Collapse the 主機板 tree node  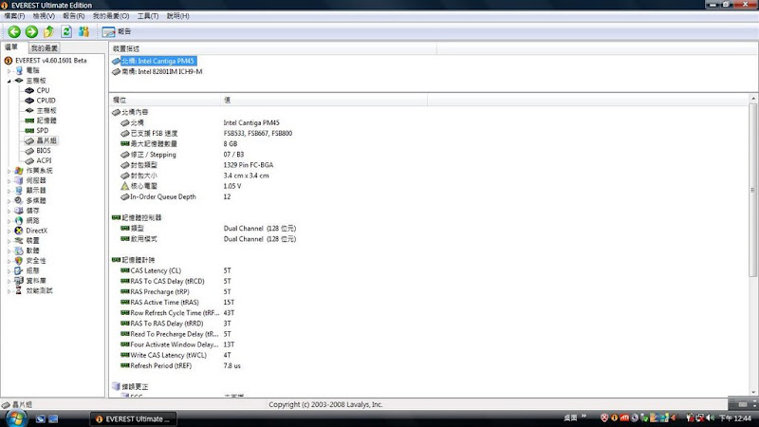click(x=9, y=81)
